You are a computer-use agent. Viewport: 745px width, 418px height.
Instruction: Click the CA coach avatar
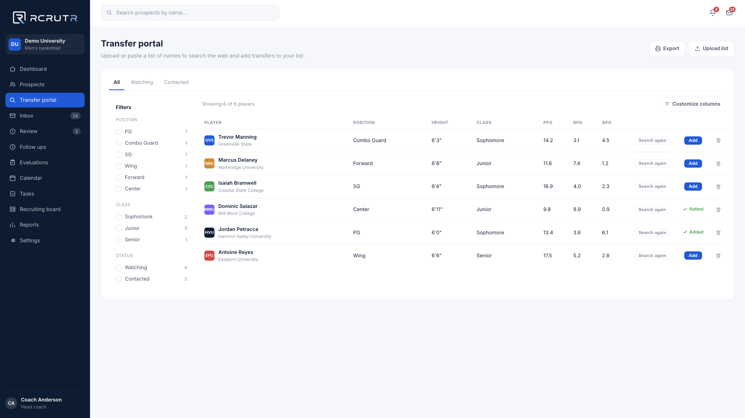(11, 403)
